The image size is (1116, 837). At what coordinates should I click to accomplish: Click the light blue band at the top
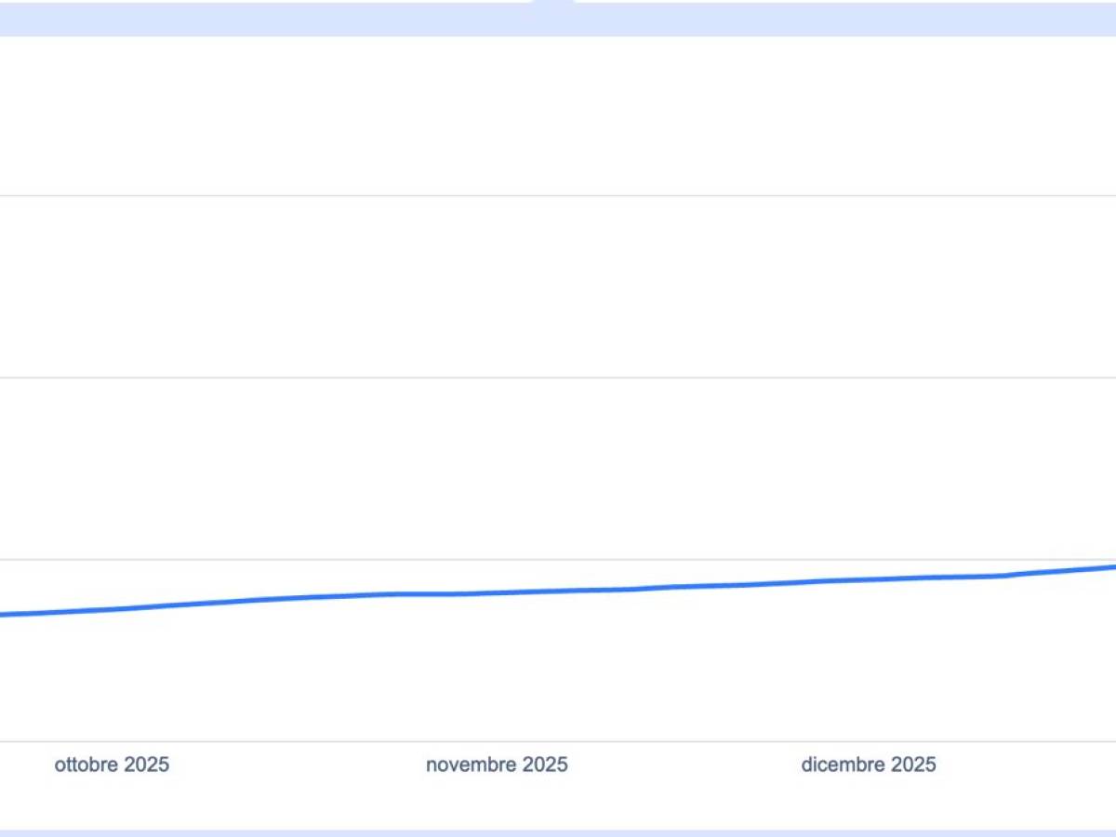coord(279,19)
